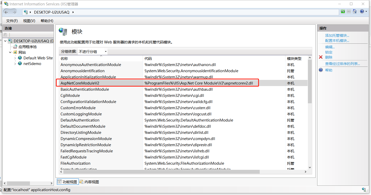Open the 帮助(H) menu

click(x=47, y=21)
